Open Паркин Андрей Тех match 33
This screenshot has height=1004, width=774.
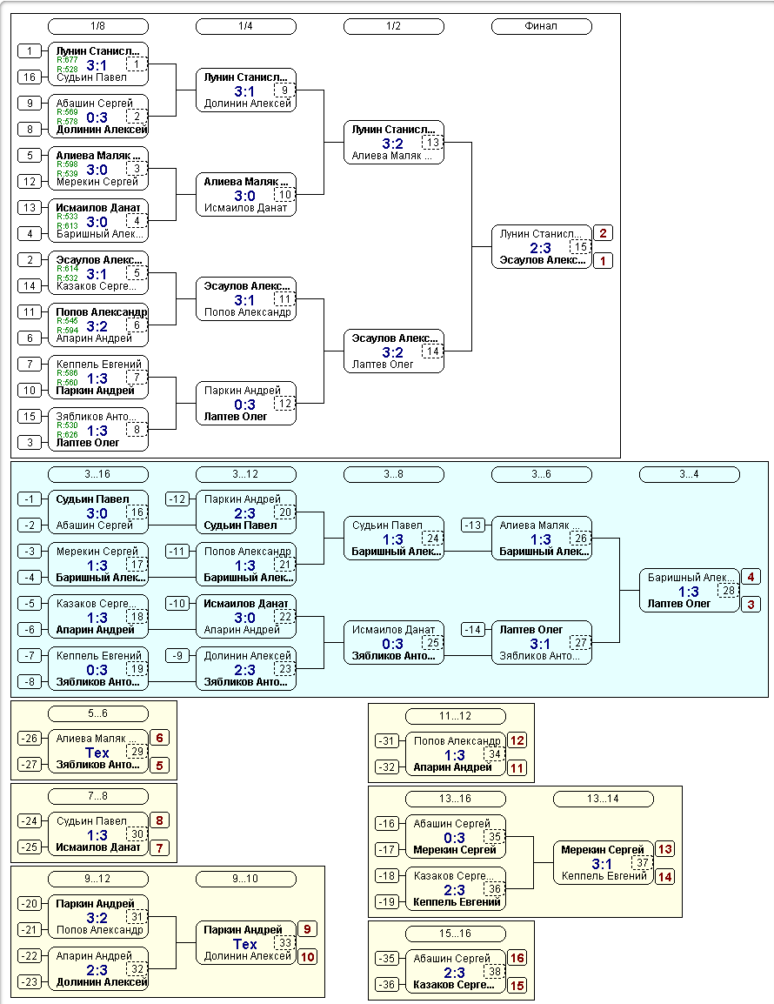tap(246, 942)
